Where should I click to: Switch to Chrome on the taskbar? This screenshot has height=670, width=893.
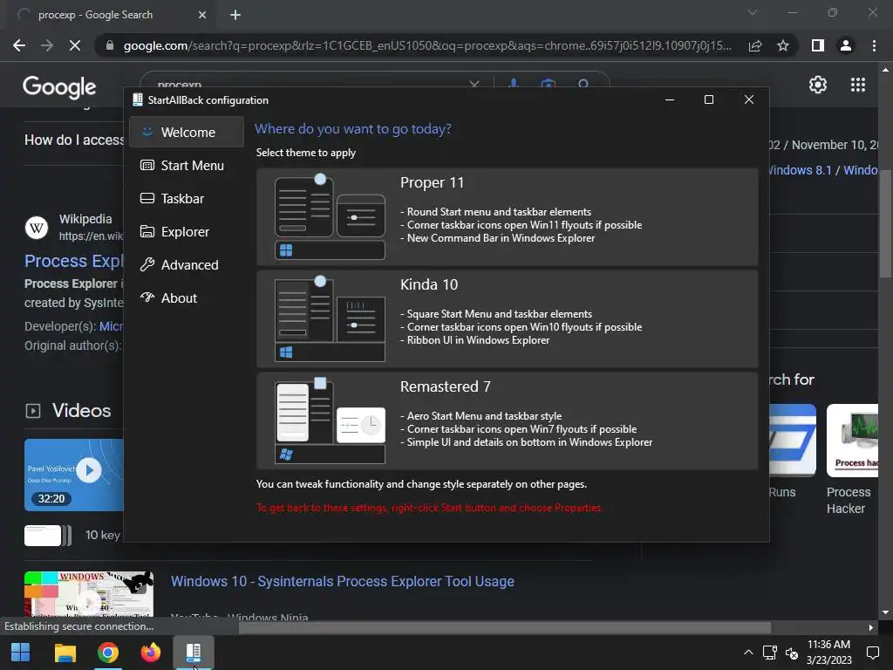click(107, 653)
